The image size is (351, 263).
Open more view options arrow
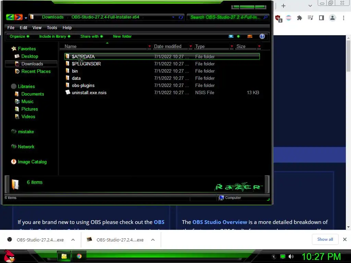(239, 36)
